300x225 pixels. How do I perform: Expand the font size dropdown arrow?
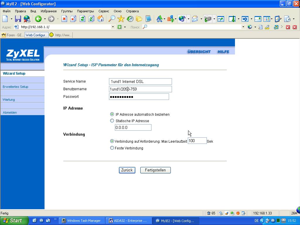pyautogui.click(x=165, y=19)
